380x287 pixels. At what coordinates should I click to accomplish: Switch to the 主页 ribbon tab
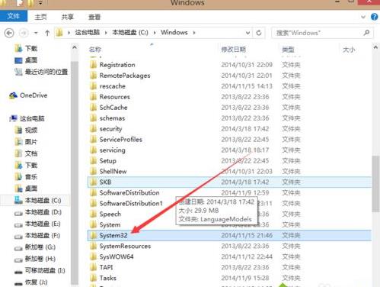[41, 17]
